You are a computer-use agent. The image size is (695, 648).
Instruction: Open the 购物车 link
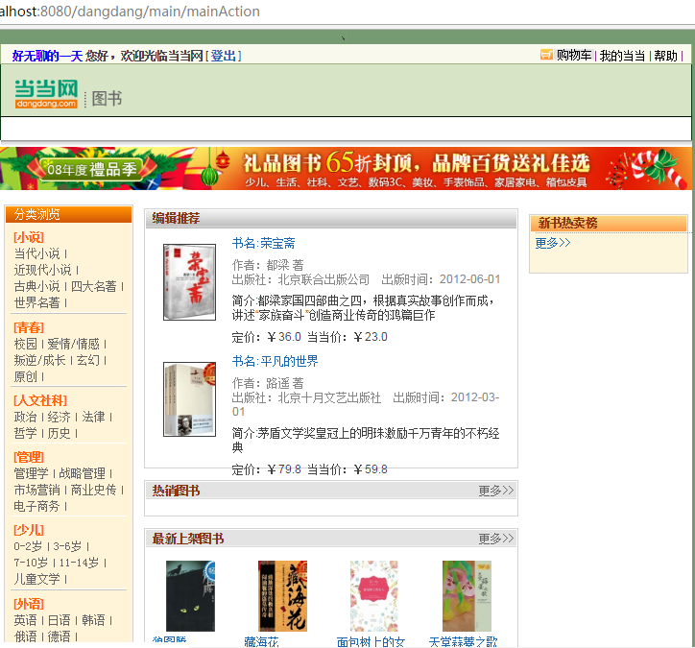[x=574, y=56]
